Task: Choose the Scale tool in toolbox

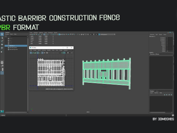Action: [2, 52]
